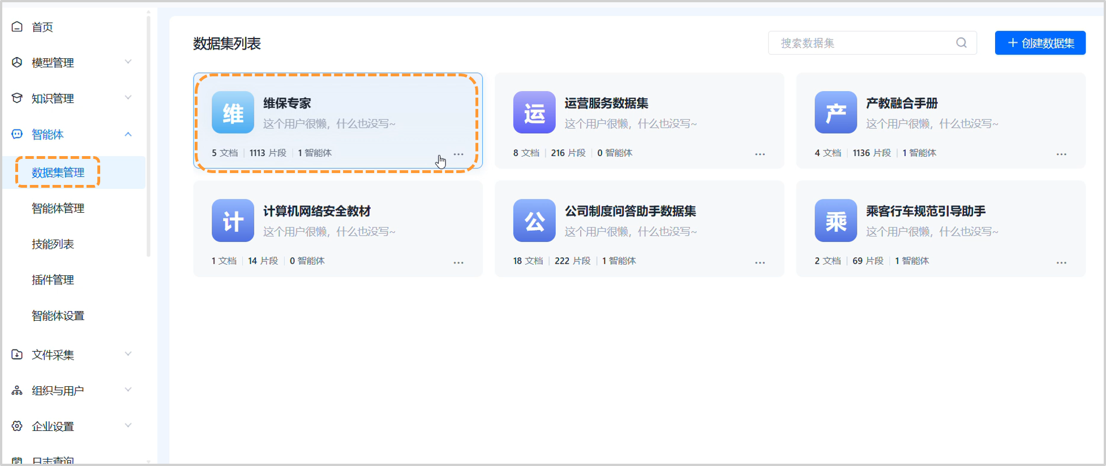The height and width of the screenshot is (466, 1106).
Task: Click the 1 智能体 count on 产教融合手册
Action: click(919, 153)
